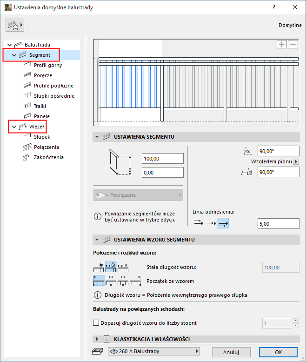Edit reference line offset 5,00
The height and width of the screenshot is (362, 306).
point(278,224)
